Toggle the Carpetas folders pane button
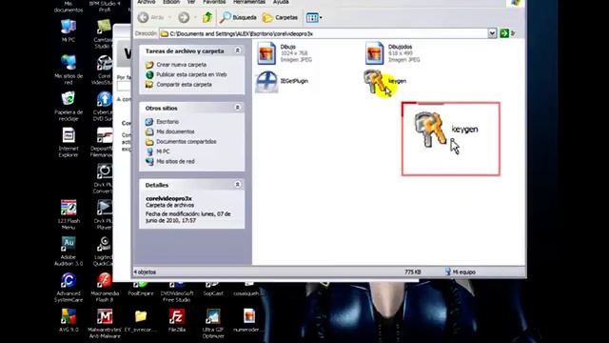609x343 pixels. 280,17
